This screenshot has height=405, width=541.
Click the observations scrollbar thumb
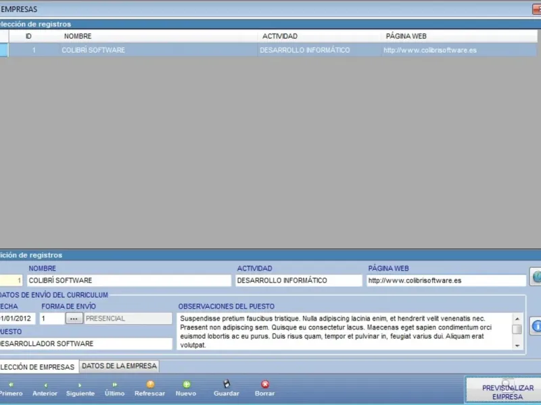point(517,329)
